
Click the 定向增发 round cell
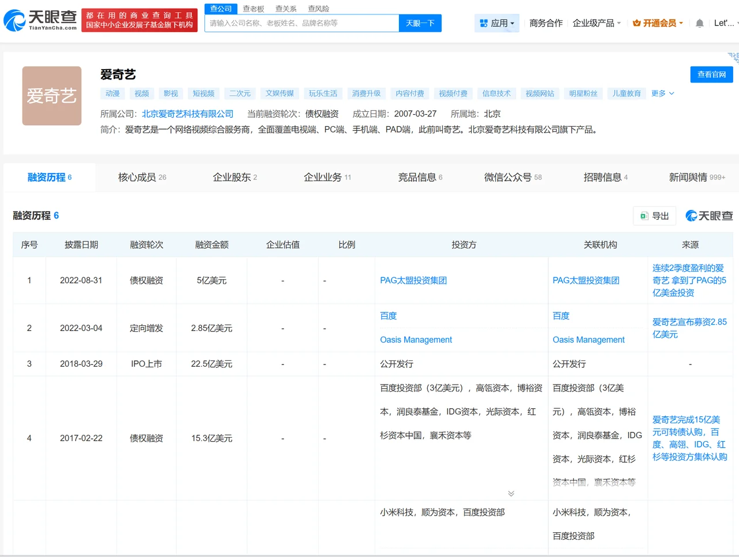147,329
